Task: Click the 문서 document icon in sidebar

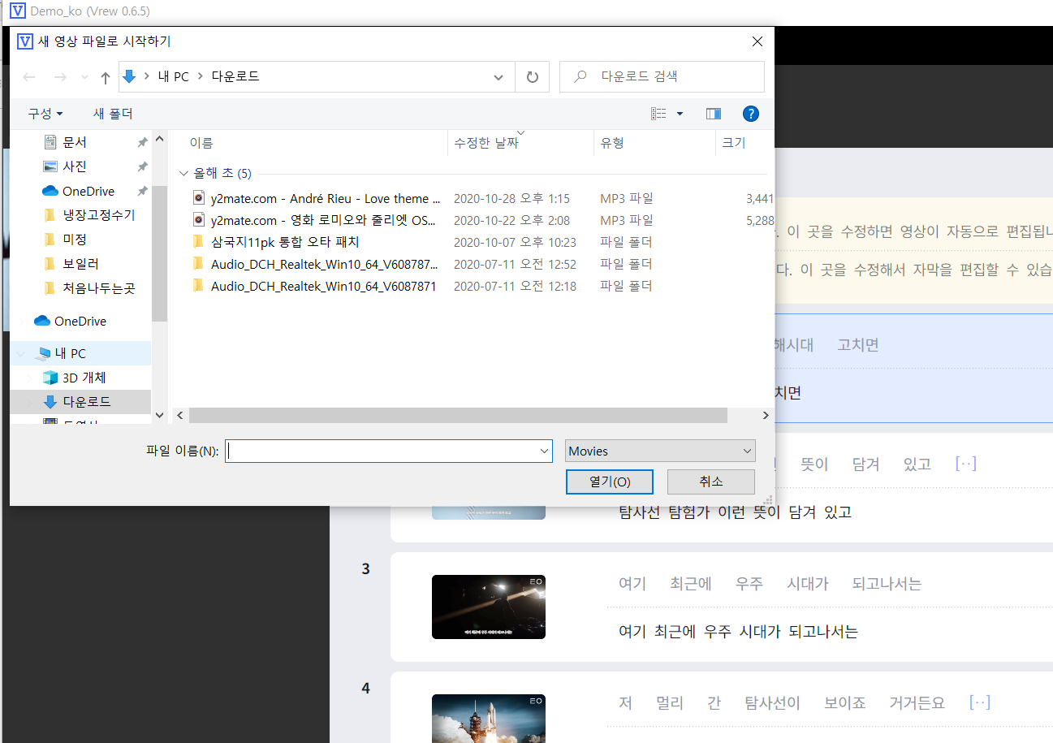Action: pyautogui.click(x=50, y=142)
